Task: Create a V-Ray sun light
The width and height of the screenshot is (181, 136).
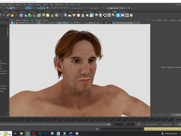Action: tap(87, 15)
